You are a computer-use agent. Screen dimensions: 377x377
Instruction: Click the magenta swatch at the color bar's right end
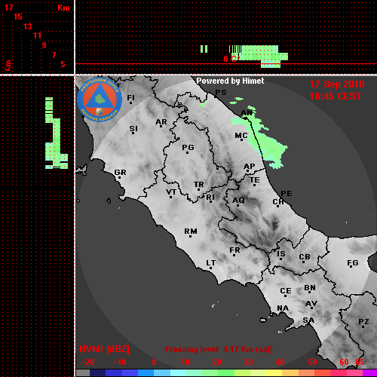coord(370,372)
